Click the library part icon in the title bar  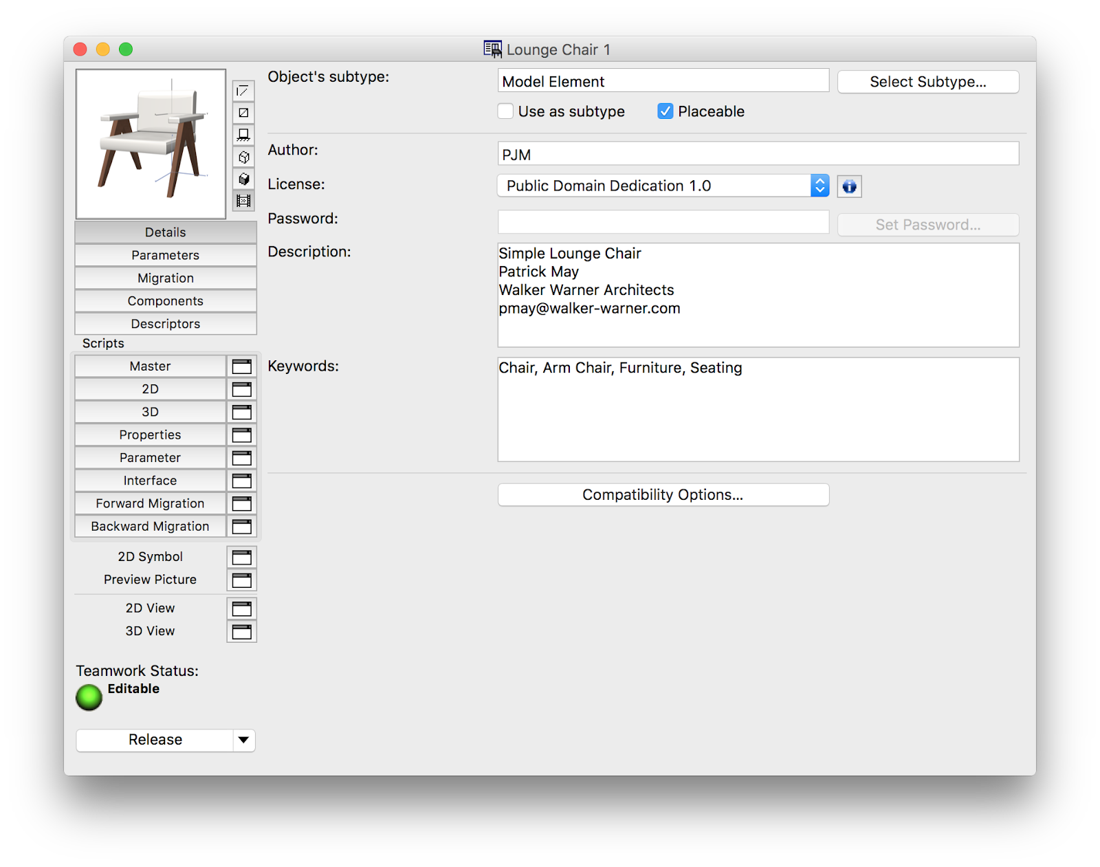pyautogui.click(x=492, y=49)
